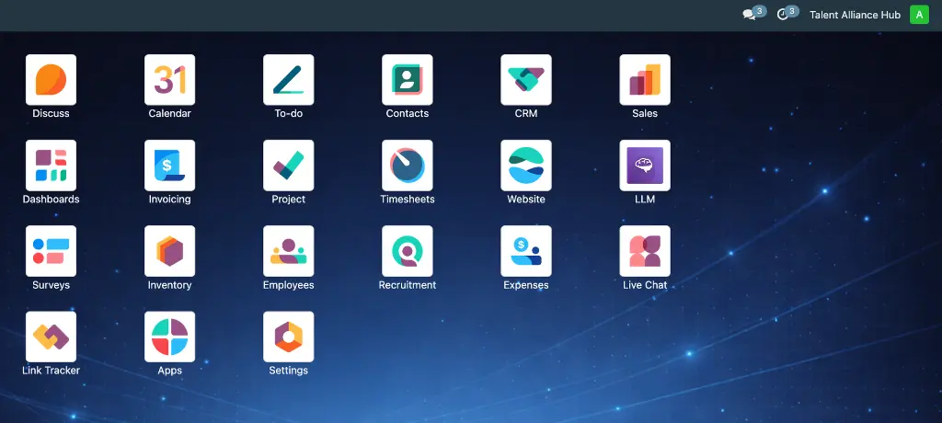942x423 pixels.
Task: Open the Sales app
Action: click(644, 80)
